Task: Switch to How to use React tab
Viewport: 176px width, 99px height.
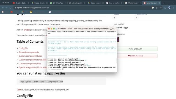Action: tap(114, 3)
